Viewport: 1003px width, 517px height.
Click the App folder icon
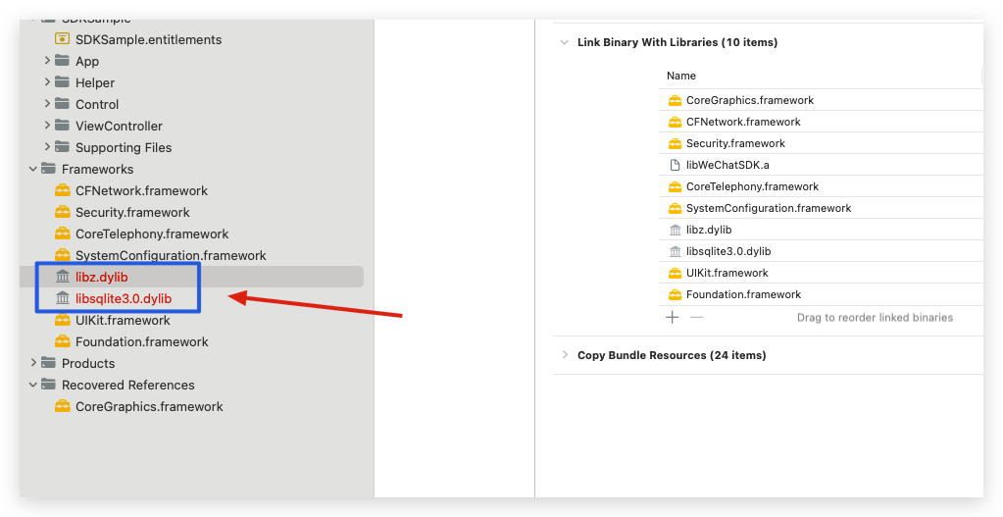tap(62, 61)
